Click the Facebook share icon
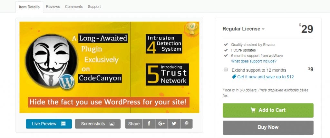 tap(149, 124)
